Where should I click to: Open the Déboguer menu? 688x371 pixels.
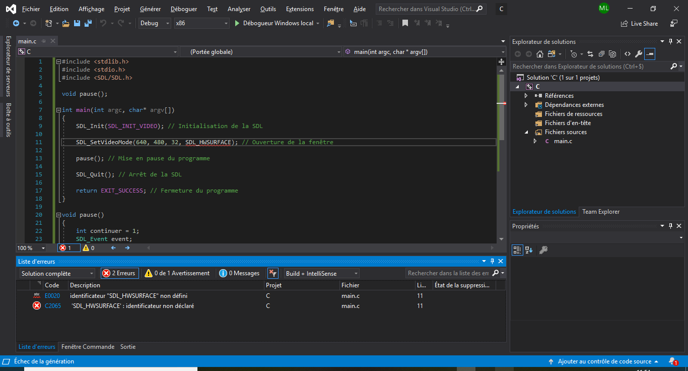pos(183,9)
